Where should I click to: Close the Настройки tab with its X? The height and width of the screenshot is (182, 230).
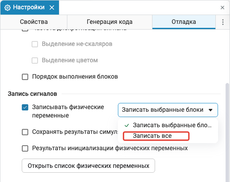pos(52,8)
